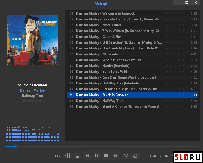Select track 01 Welcome to Jamrock
This screenshot has height=163, width=203.
pyautogui.click(x=133, y=13)
